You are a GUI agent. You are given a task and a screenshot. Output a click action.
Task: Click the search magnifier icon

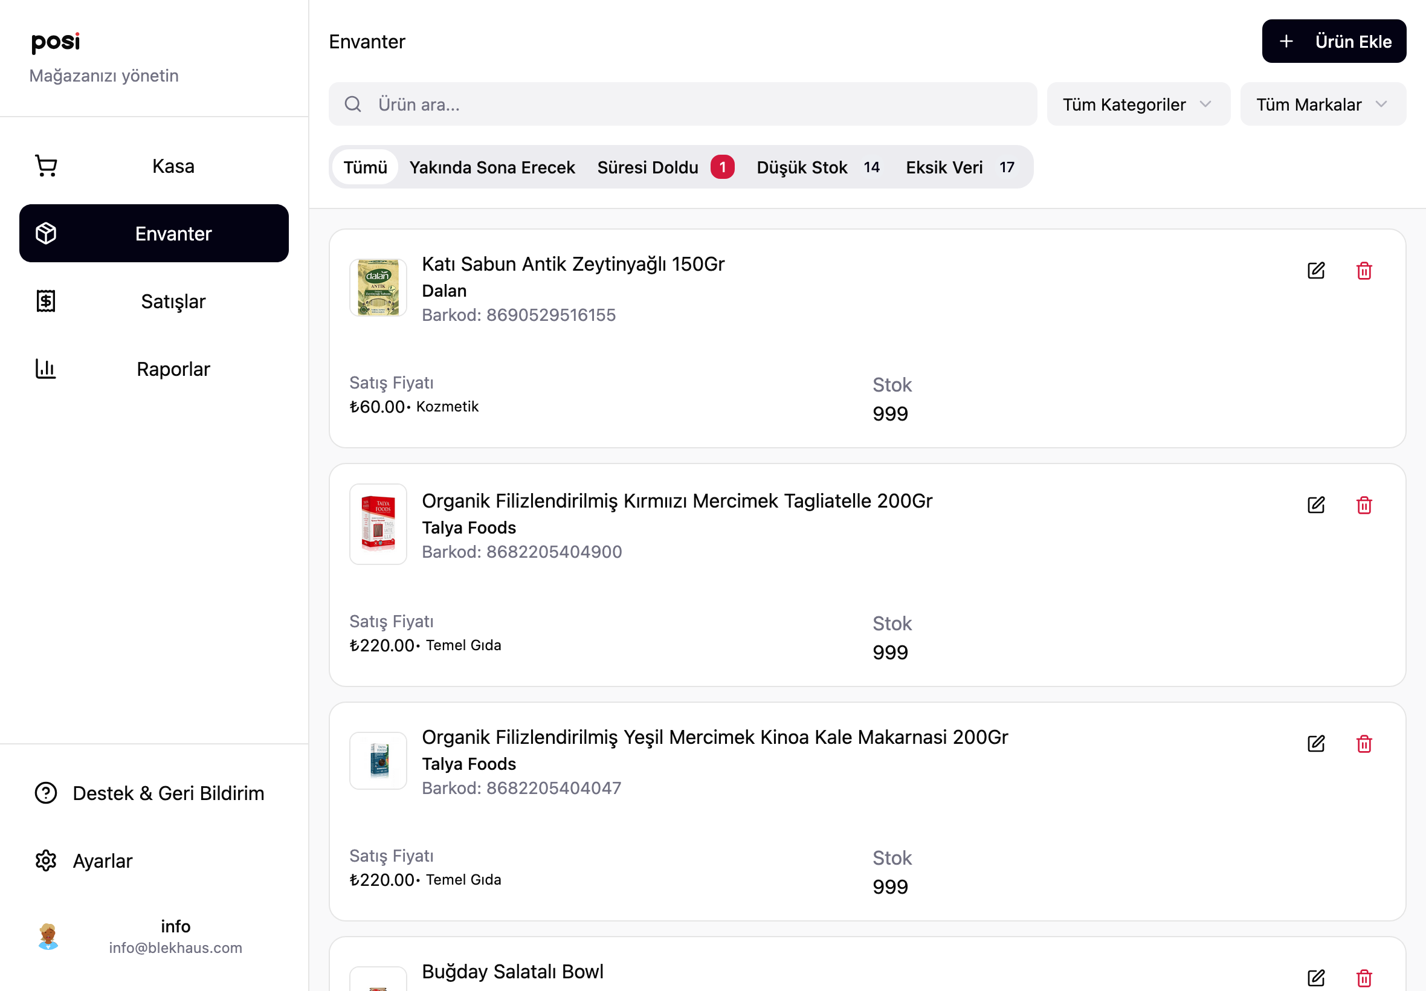(x=353, y=105)
